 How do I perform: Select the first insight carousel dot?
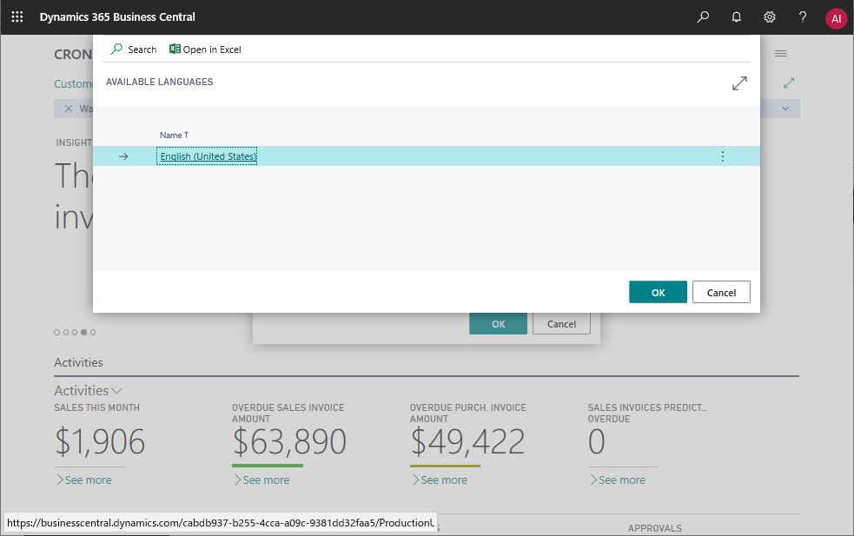pos(56,332)
